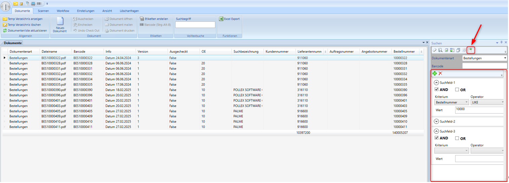509x183 pixels.
Task: Check OR option in Suchfeld-3
Action: click(457, 138)
